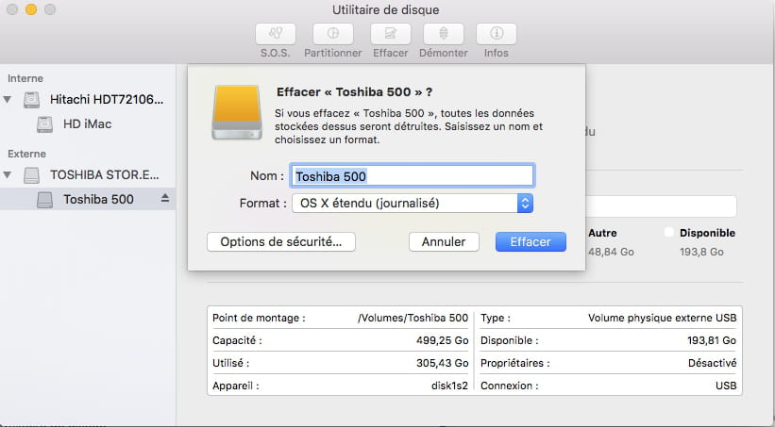775x427 pixels.
Task: Click the 193,8 Go value
Action: pos(701,252)
